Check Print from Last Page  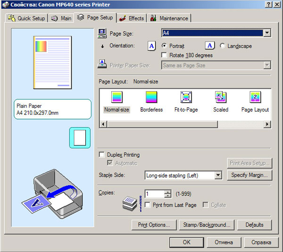pos(148,205)
